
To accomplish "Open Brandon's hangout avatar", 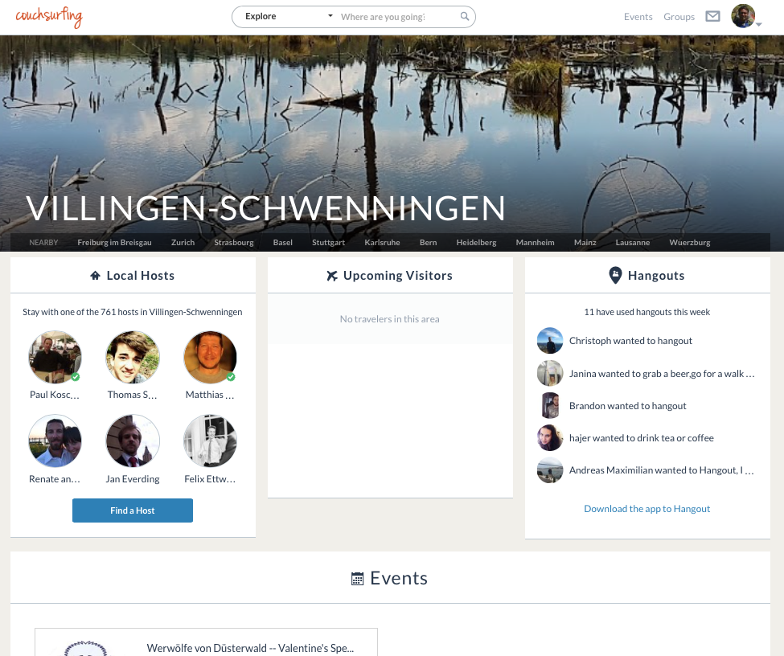I will (x=550, y=405).
